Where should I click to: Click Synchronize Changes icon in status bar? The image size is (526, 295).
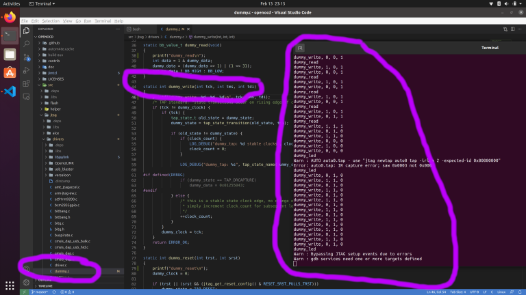(x=54, y=292)
